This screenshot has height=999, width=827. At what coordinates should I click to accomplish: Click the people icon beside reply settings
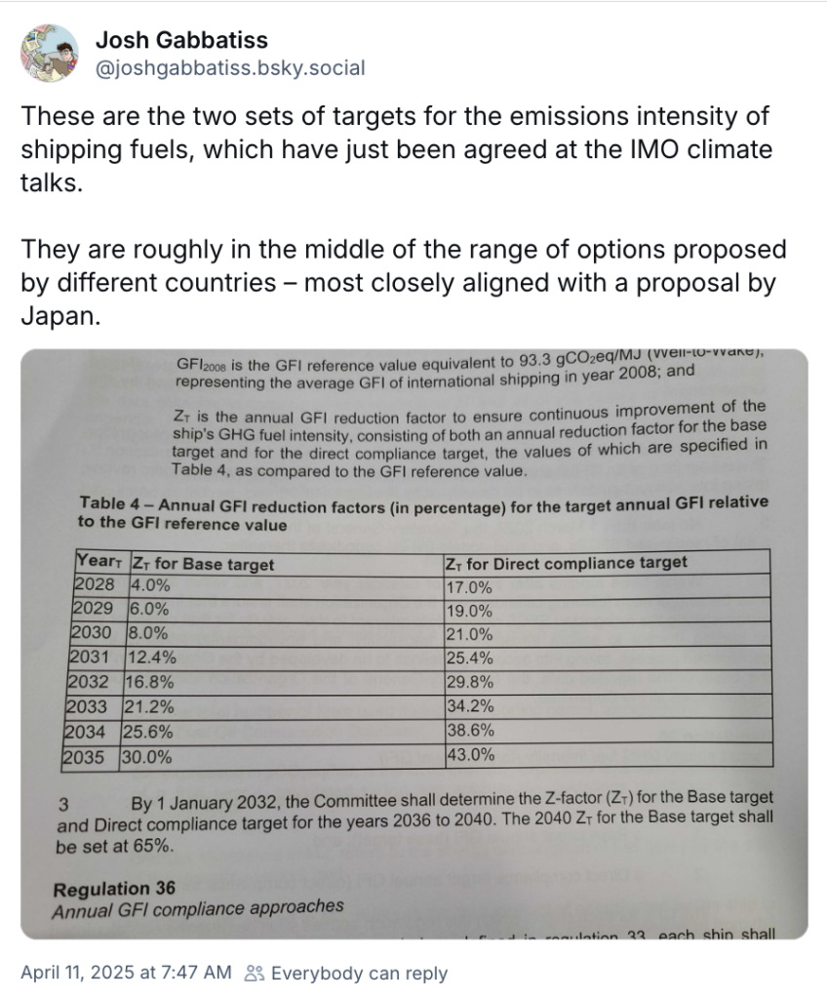point(255,973)
